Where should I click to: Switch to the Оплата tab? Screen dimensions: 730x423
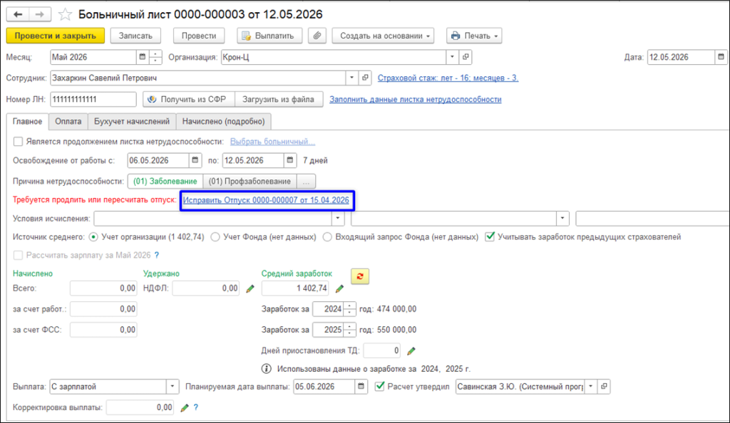click(x=68, y=121)
